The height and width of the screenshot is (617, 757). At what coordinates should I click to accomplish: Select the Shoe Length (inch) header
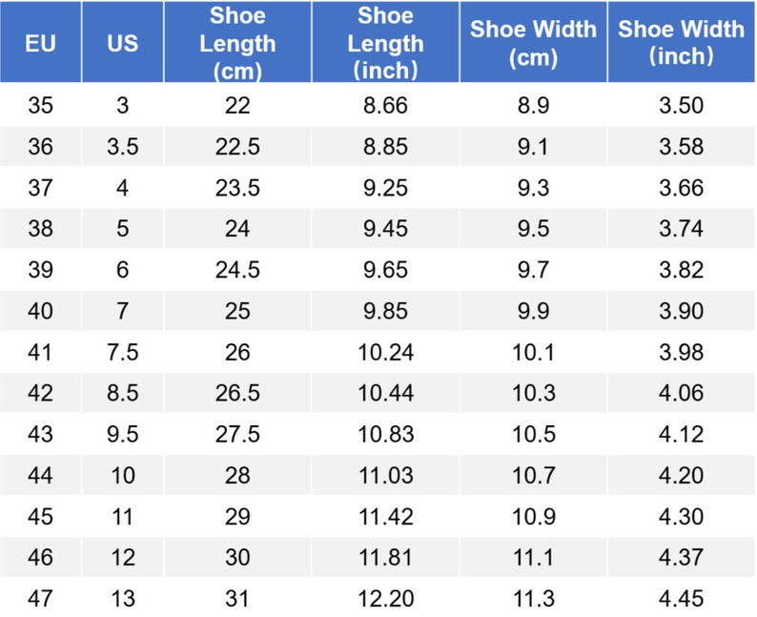[385, 43]
